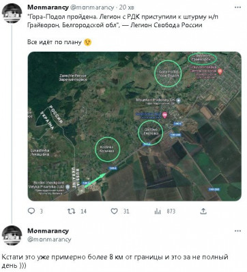Open the attached satellite map image
Screen dimensions: 247x272
(134, 126)
